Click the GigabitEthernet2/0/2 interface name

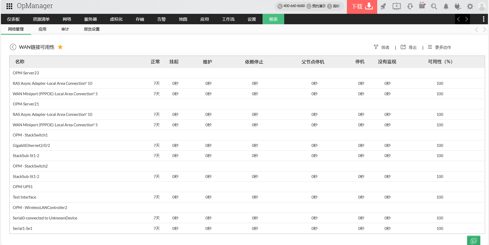31,145
